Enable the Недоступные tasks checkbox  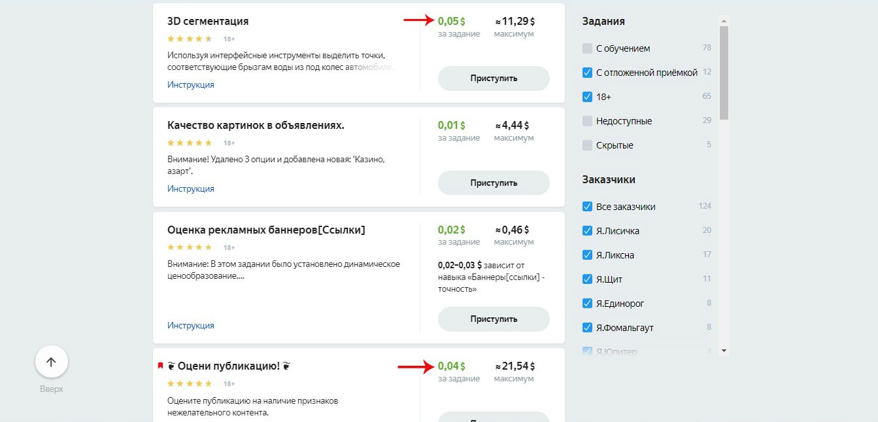point(587,121)
